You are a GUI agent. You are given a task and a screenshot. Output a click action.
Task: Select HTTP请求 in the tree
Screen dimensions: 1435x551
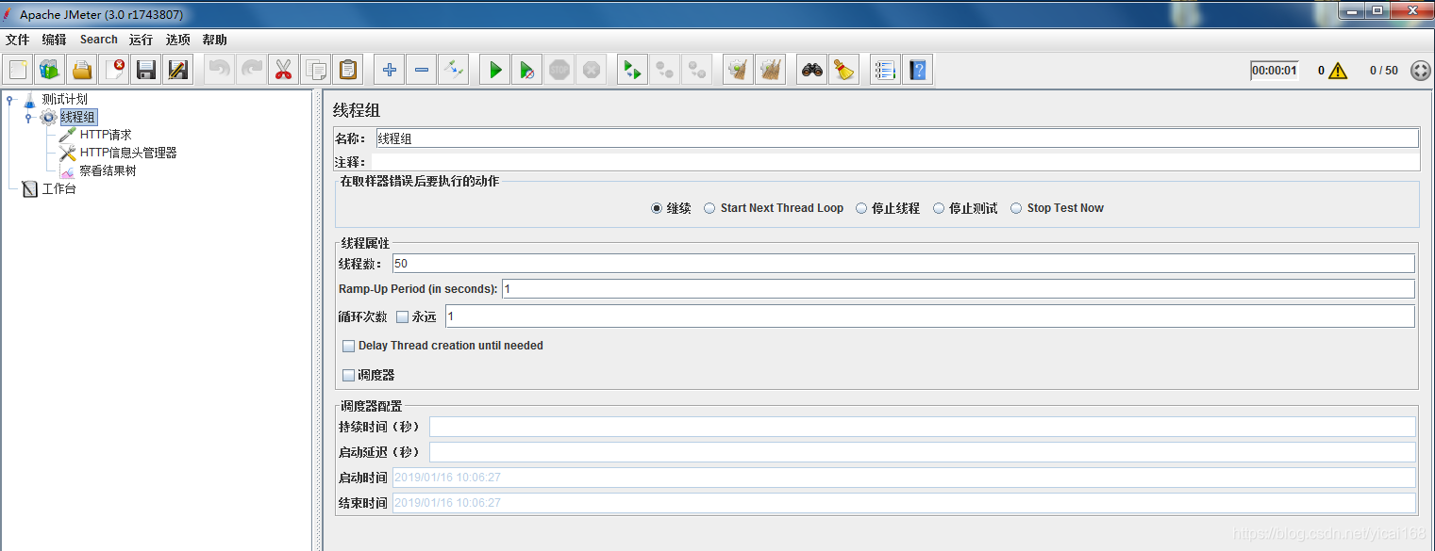pyautogui.click(x=106, y=135)
